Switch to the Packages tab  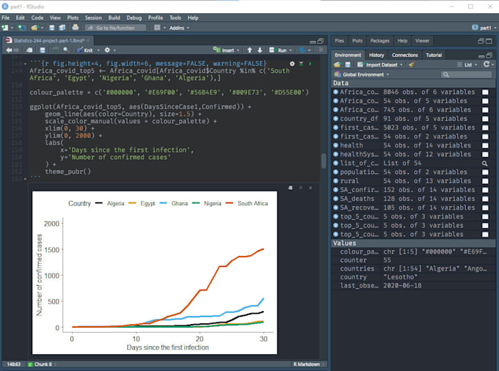(380, 40)
